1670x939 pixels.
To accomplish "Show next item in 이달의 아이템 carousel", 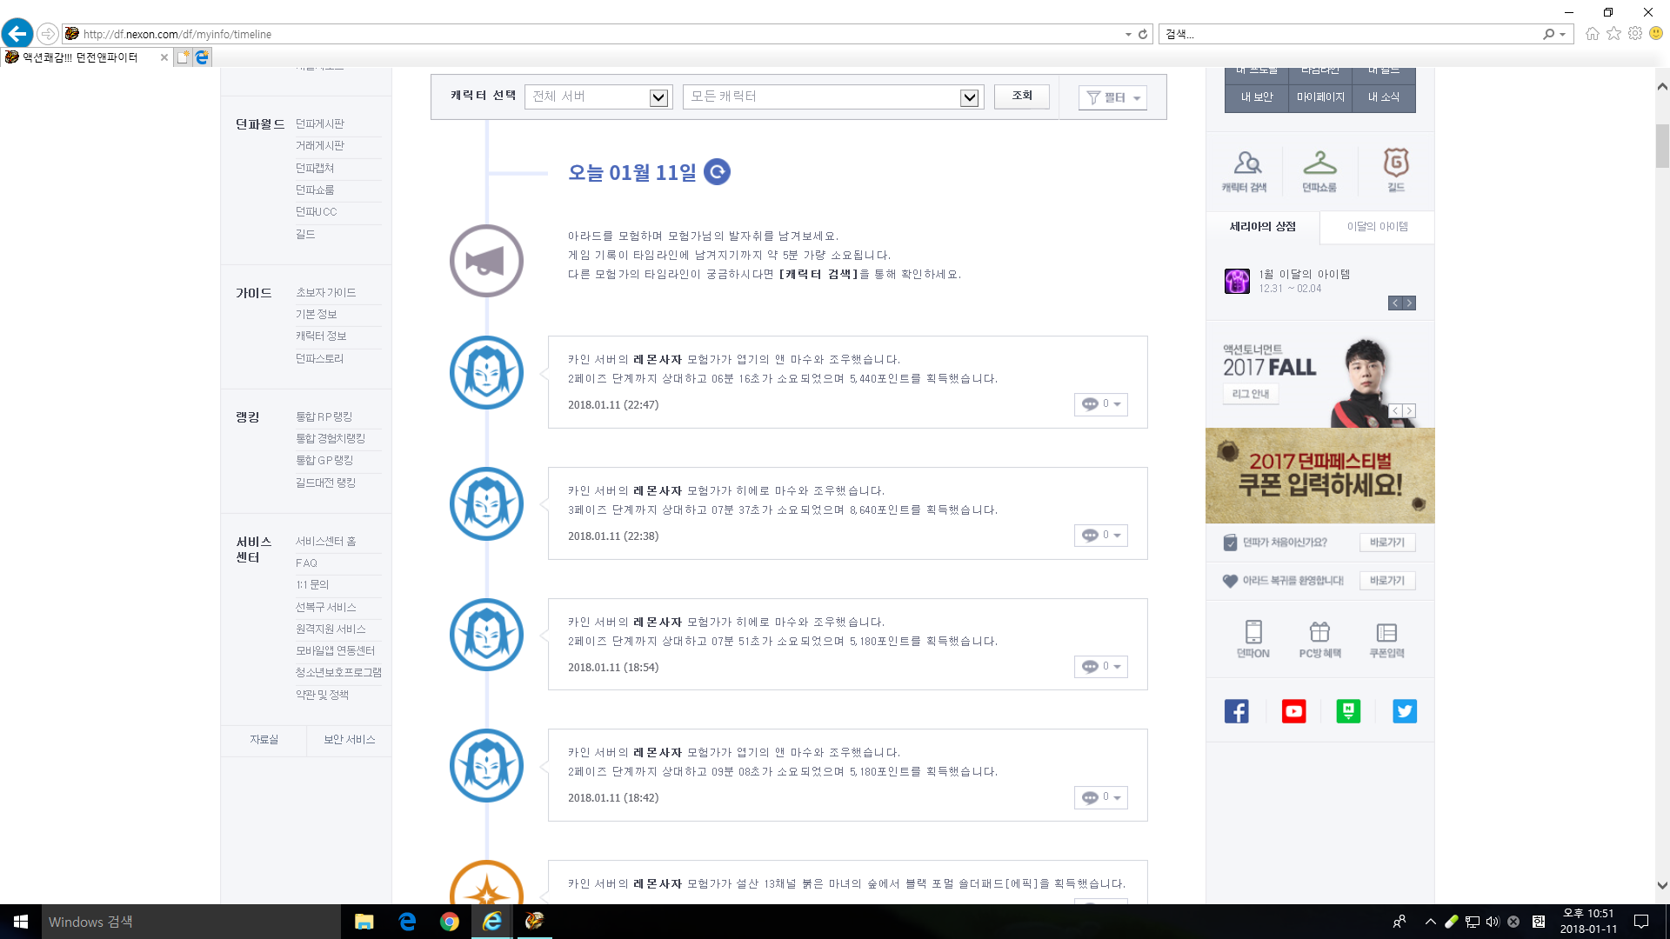I will coord(1410,303).
